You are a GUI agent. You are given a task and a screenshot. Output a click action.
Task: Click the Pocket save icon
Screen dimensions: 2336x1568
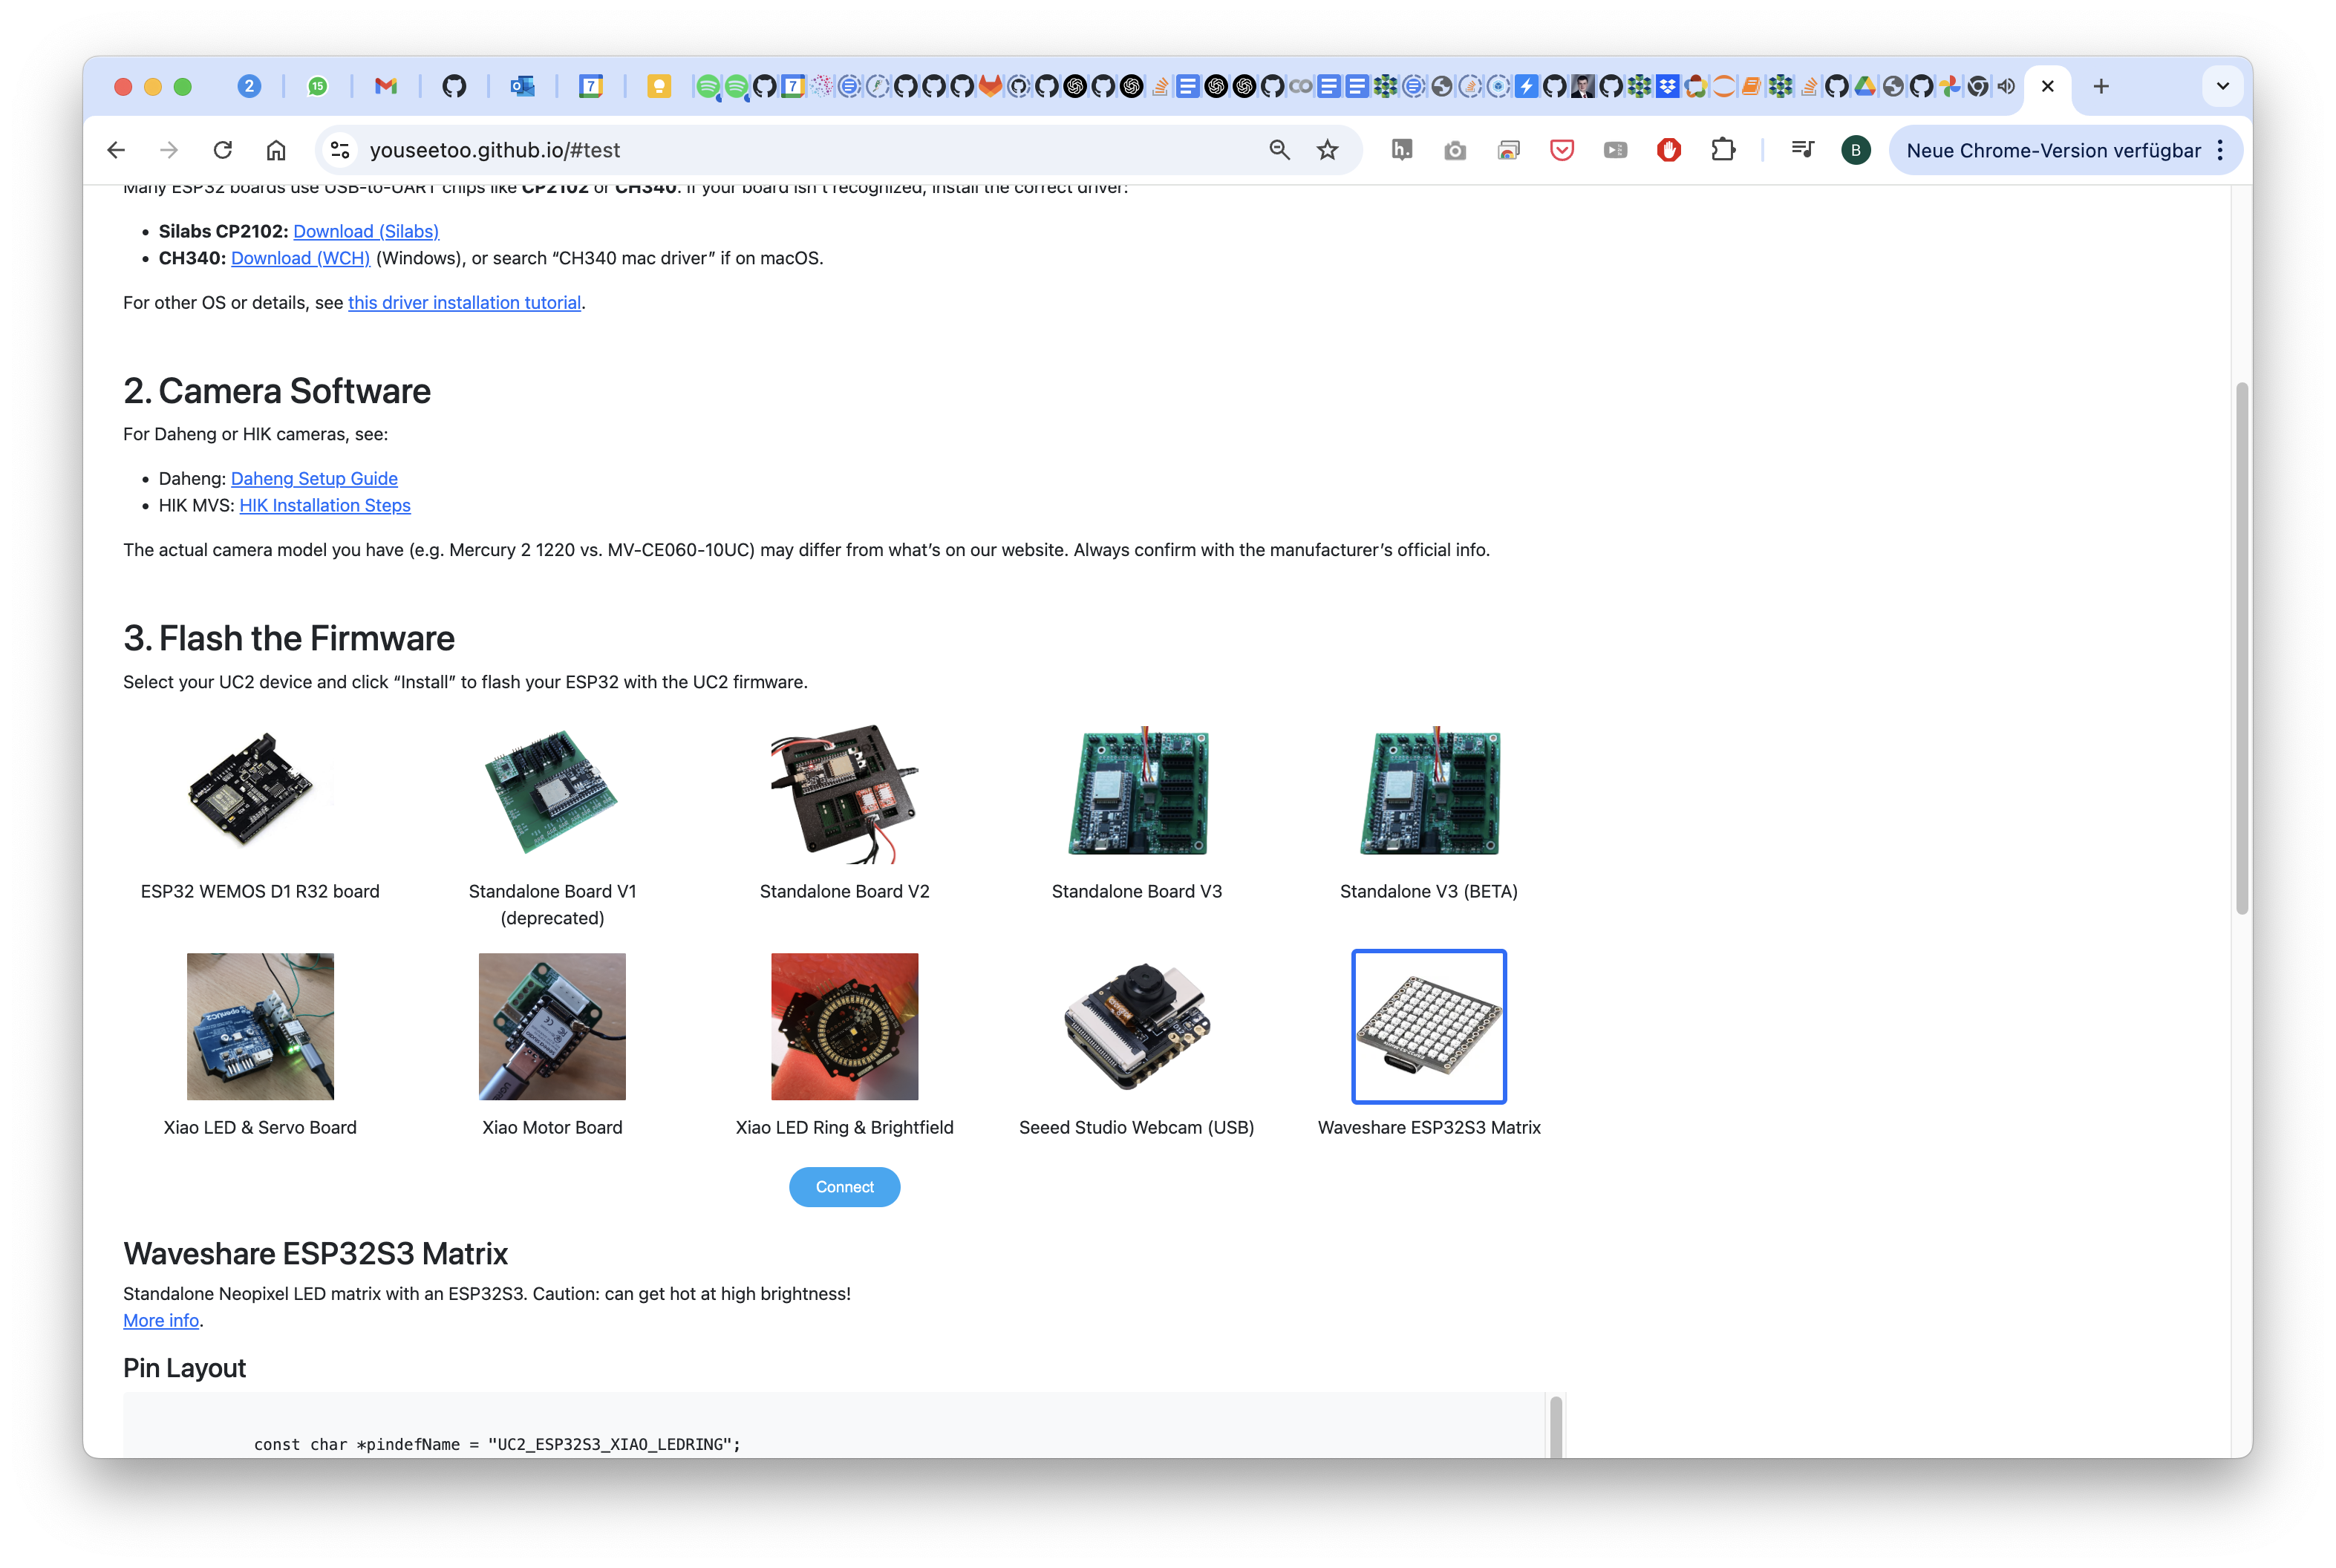(1561, 150)
